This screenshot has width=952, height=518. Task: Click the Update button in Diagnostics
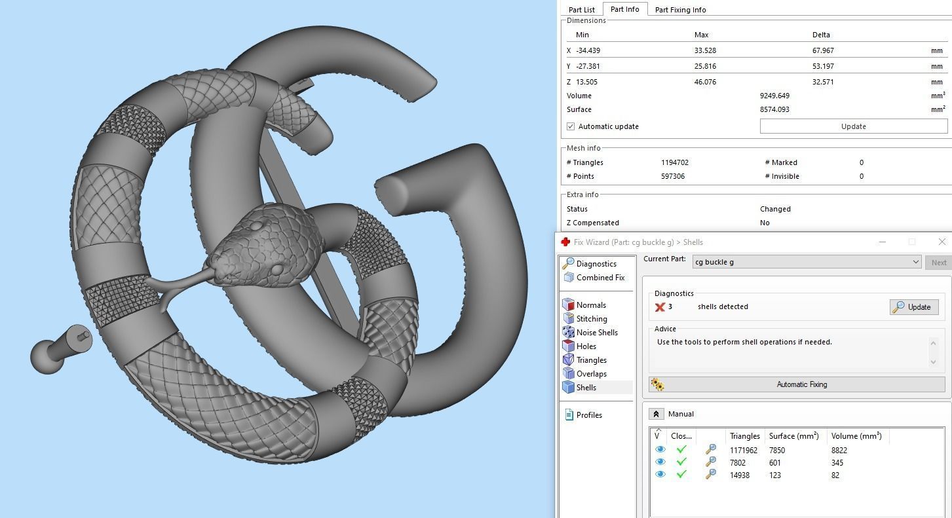point(913,306)
